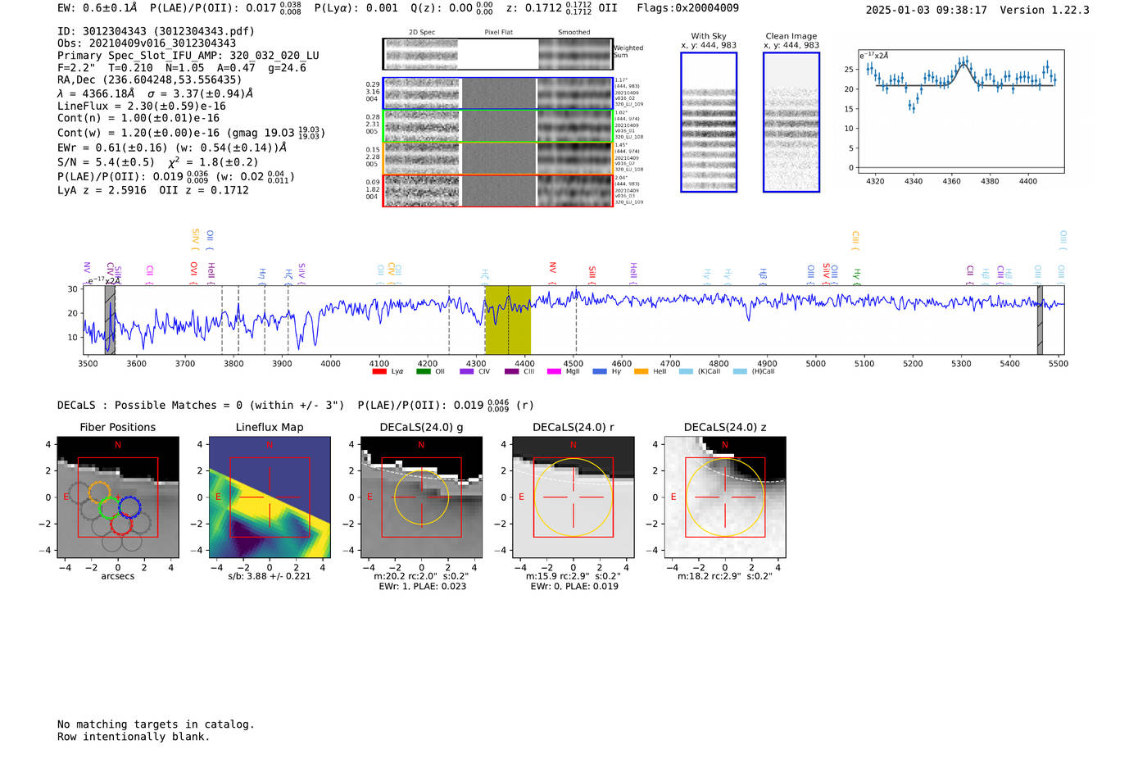Open the Clean Image thumbnail
Viewport: 1147px width, 781px height.
tap(791, 122)
